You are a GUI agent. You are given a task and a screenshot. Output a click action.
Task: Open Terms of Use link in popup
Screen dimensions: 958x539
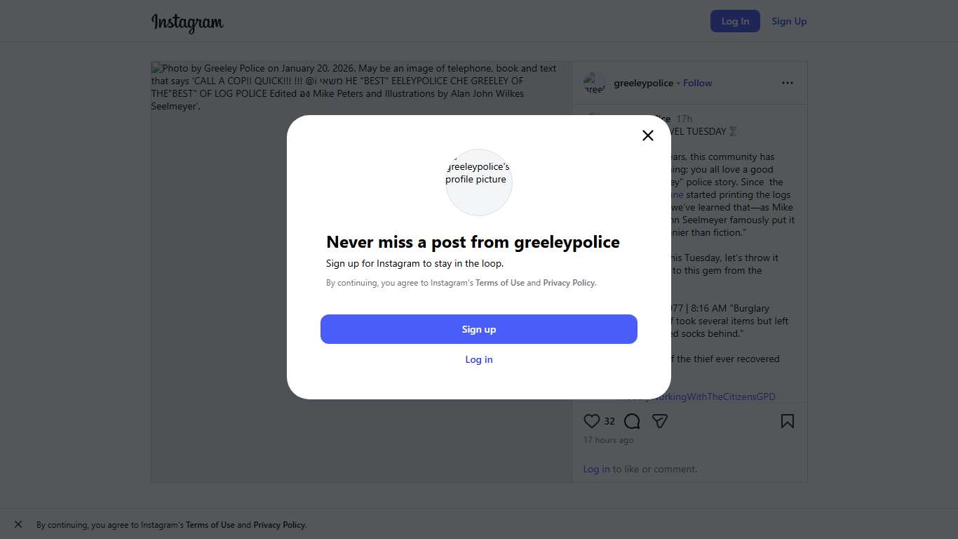500,283
